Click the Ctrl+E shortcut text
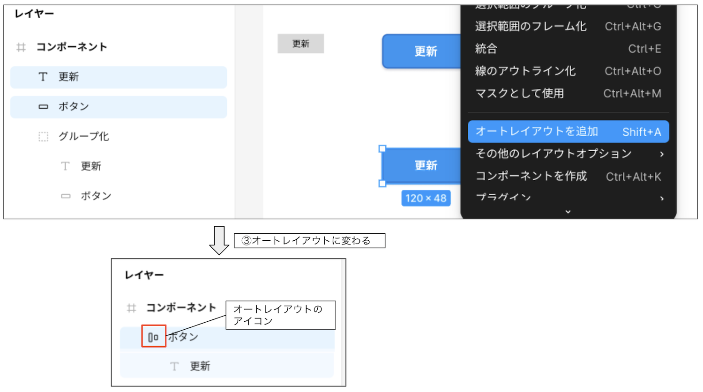This screenshot has width=703, height=392. tap(645, 49)
